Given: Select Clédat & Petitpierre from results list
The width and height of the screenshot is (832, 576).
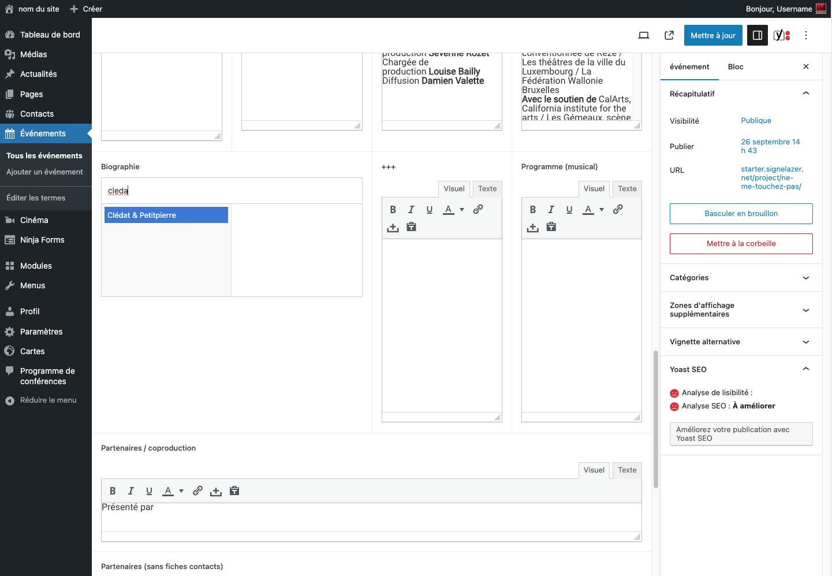Looking at the screenshot, I should 166,215.
